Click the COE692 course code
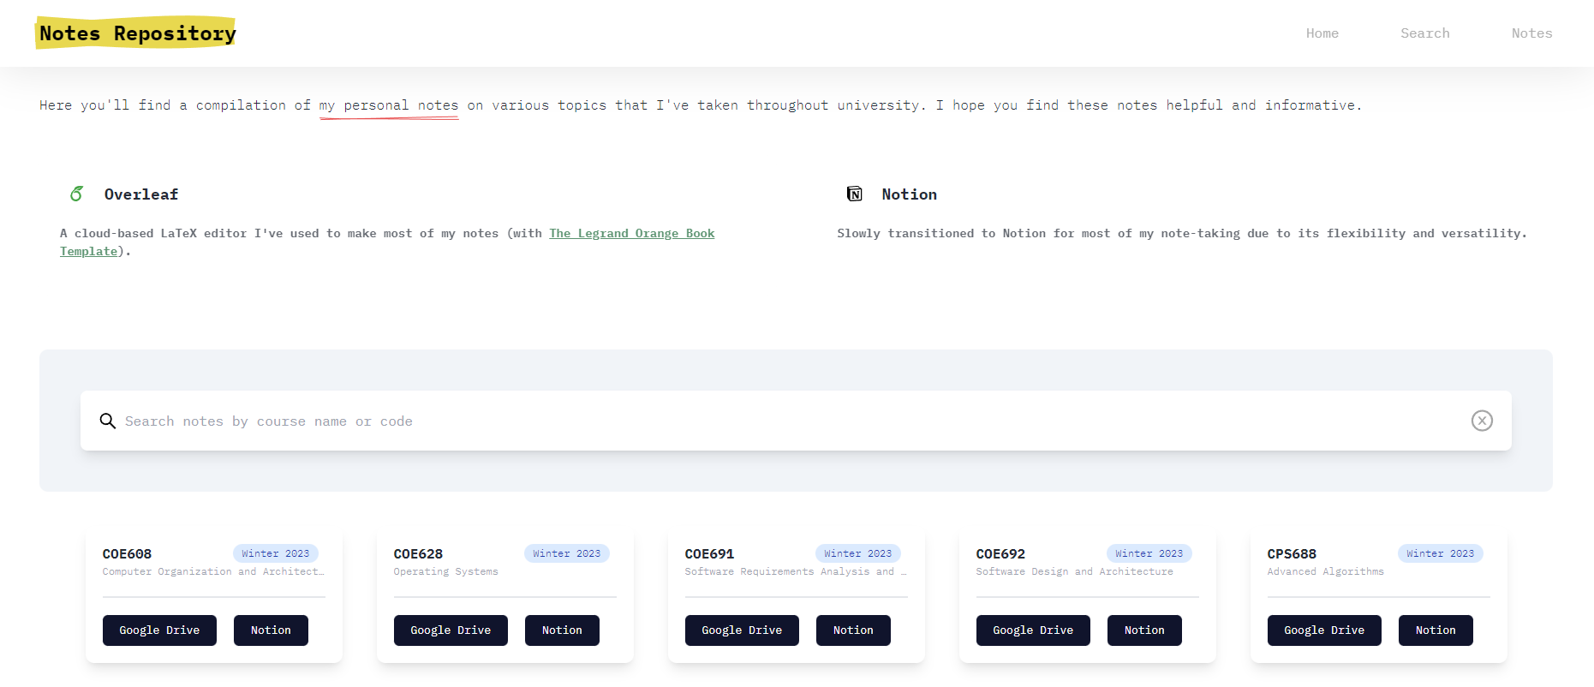Viewport: 1594px width, 687px height. pos(1000,554)
